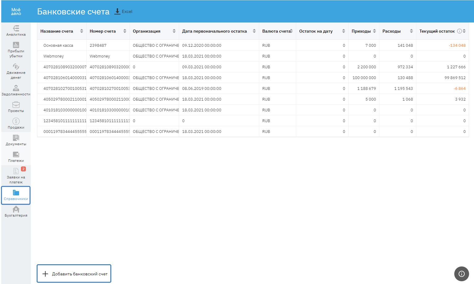Screen dimensions: 474x284
Task: Click the info icon next to Текущий остаток
Action: click(459, 31)
